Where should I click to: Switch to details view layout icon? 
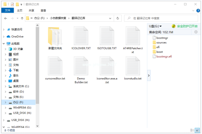click(x=192, y=130)
